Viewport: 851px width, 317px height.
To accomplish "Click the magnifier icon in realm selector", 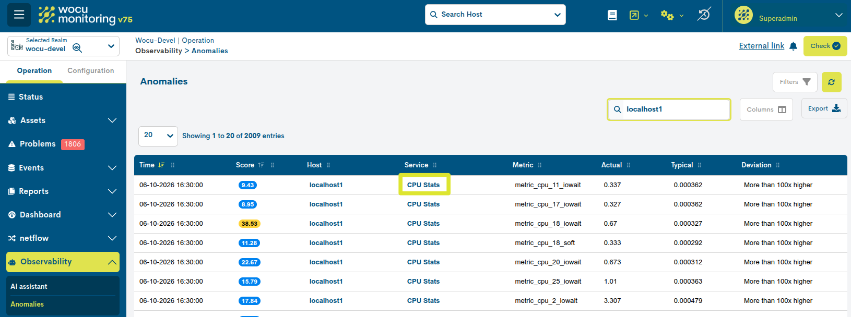I will point(77,48).
